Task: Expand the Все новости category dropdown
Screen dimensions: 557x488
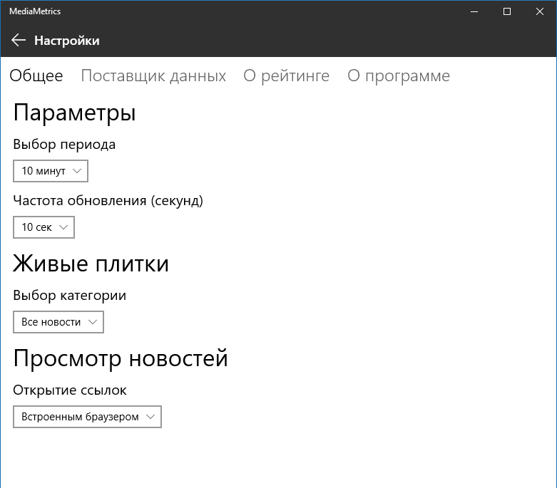Action: 58,322
